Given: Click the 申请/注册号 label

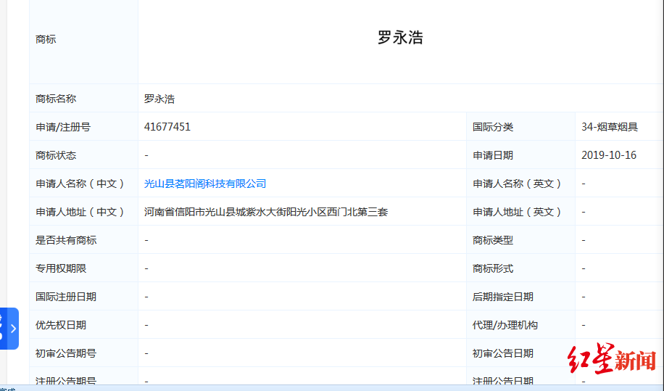Looking at the screenshot, I should [63, 127].
